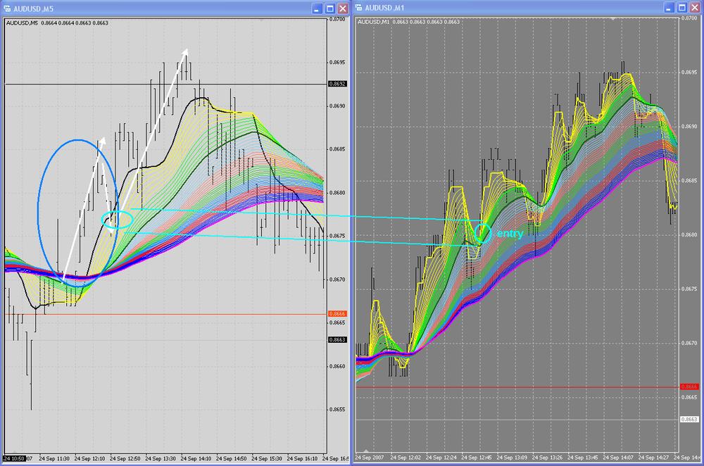
Task: Click the 24 Sep 14:07 time label
Action: [618, 458]
